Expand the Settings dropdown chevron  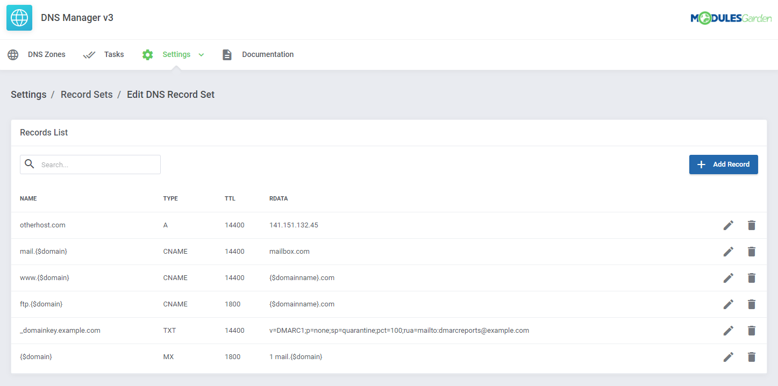point(201,55)
